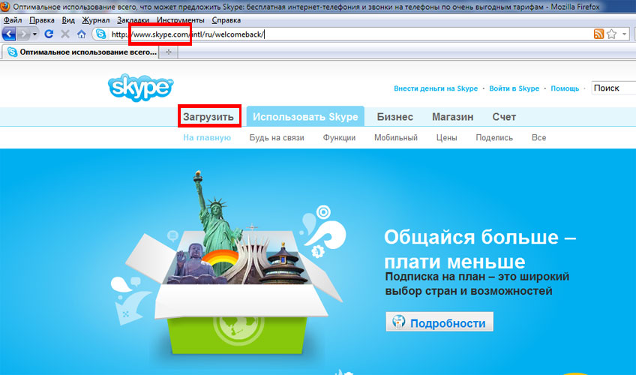
Task: Click the Skype logo on the page
Action: tap(141, 87)
